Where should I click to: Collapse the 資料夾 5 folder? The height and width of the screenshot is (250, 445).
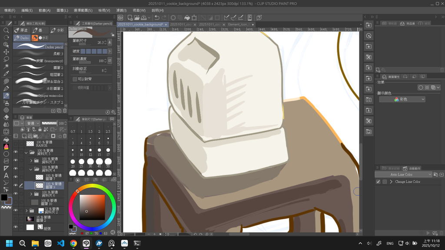26,152
